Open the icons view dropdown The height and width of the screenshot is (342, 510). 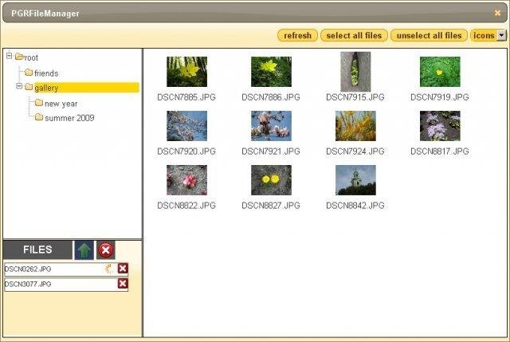[x=501, y=35]
